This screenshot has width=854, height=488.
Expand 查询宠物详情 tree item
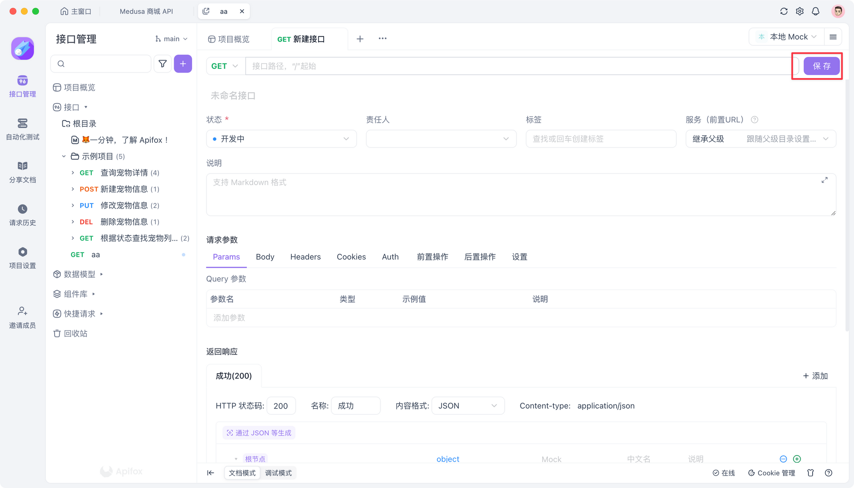click(73, 173)
